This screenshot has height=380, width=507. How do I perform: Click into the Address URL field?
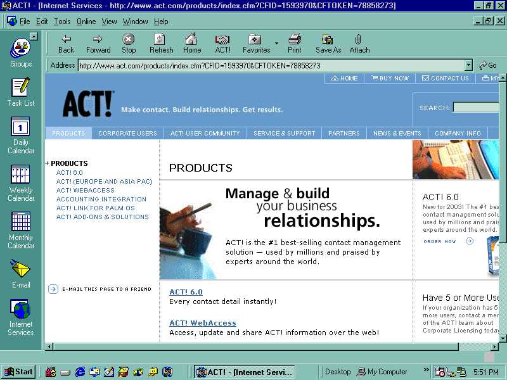point(271,65)
